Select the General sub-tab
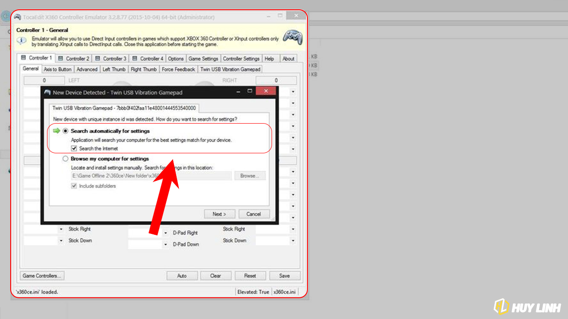The height and width of the screenshot is (319, 568). point(31,69)
